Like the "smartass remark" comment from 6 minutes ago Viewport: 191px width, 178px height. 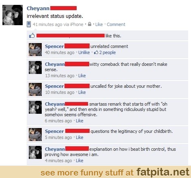tap(79, 121)
